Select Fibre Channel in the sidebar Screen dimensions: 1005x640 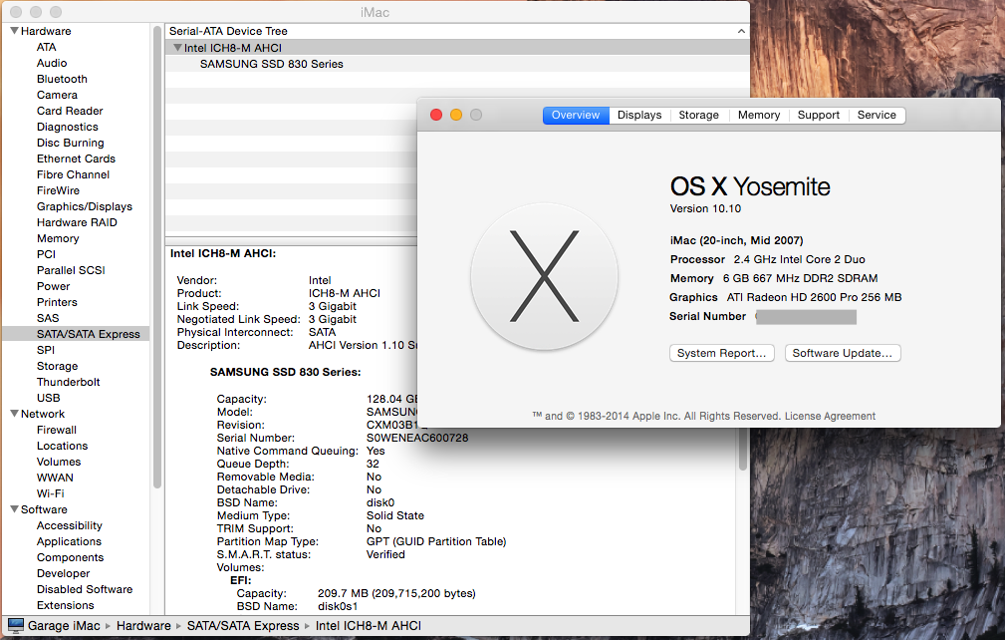73,174
